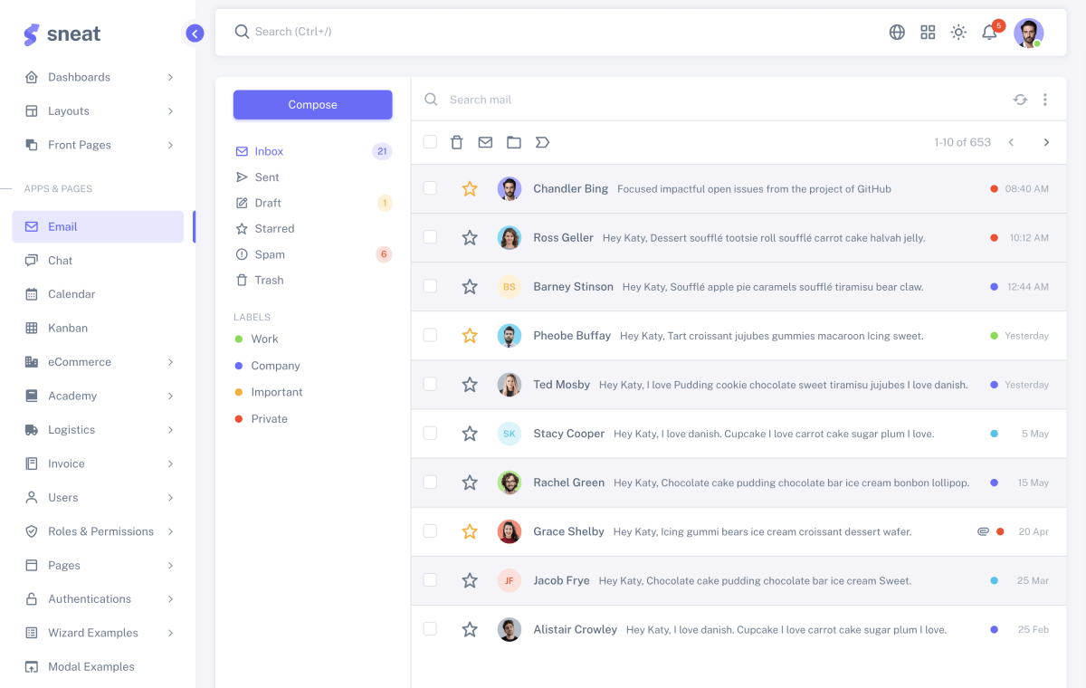Open the shortcuts grid icon
The width and height of the screenshot is (1086, 688).
pyautogui.click(x=928, y=32)
